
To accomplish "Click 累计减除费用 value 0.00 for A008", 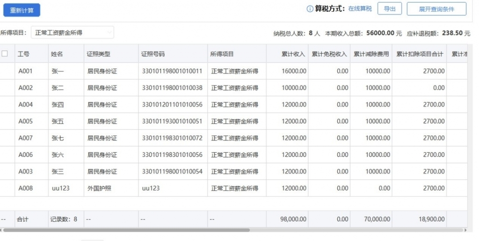I will coord(385,188).
